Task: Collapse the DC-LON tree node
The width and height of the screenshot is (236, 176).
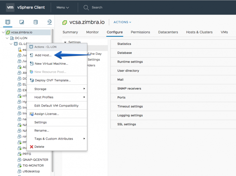Action: [x=7, y=38]
